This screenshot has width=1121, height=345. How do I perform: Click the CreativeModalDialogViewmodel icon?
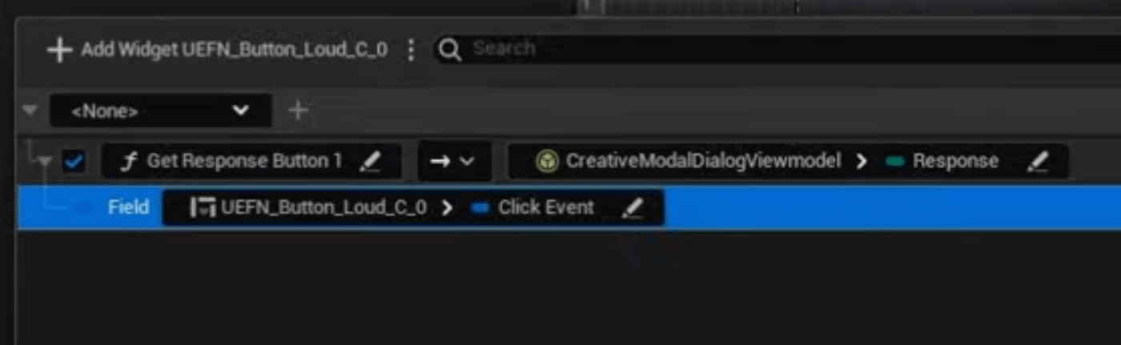[547, 162]
